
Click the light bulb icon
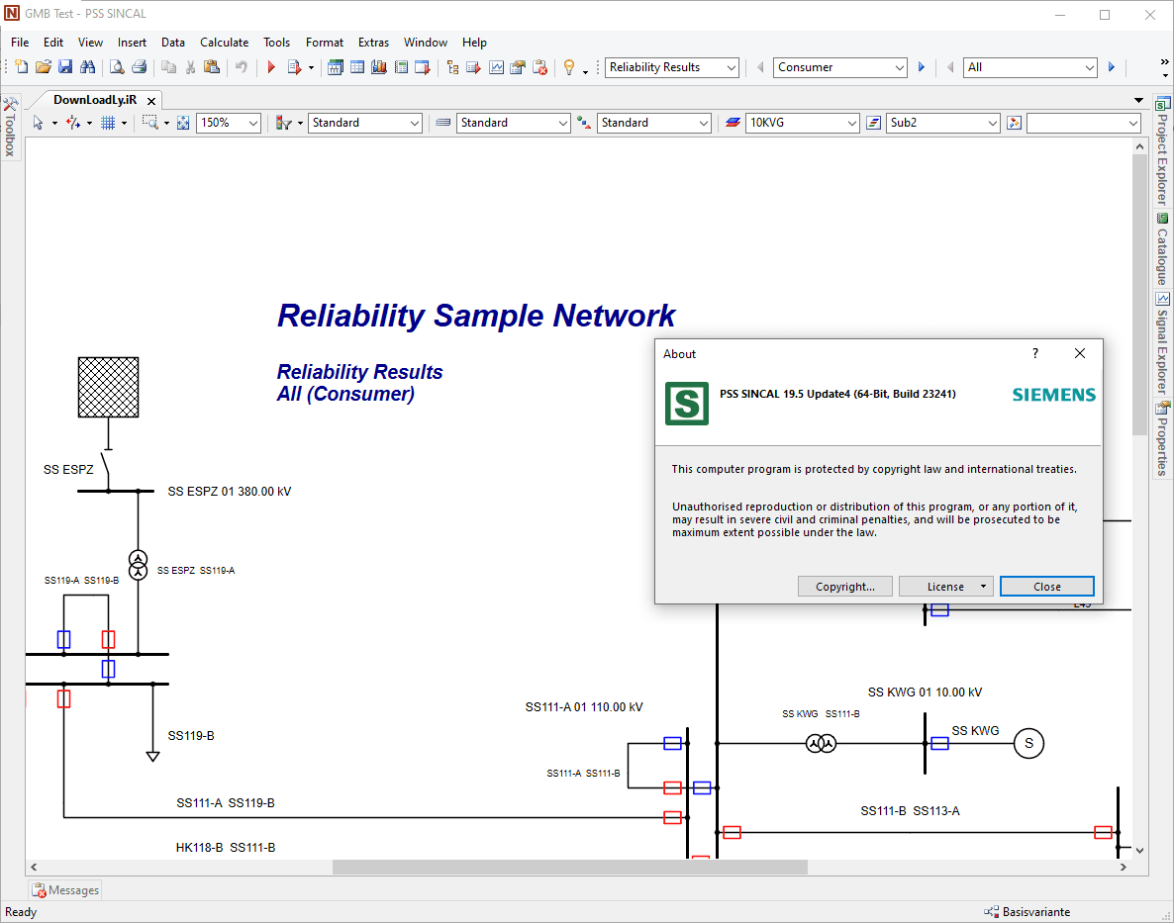pyautogui.click(x=569, y=67)
